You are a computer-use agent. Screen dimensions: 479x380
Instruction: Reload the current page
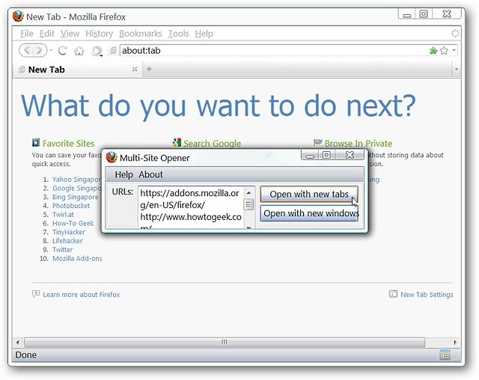(x=63, y=50)
